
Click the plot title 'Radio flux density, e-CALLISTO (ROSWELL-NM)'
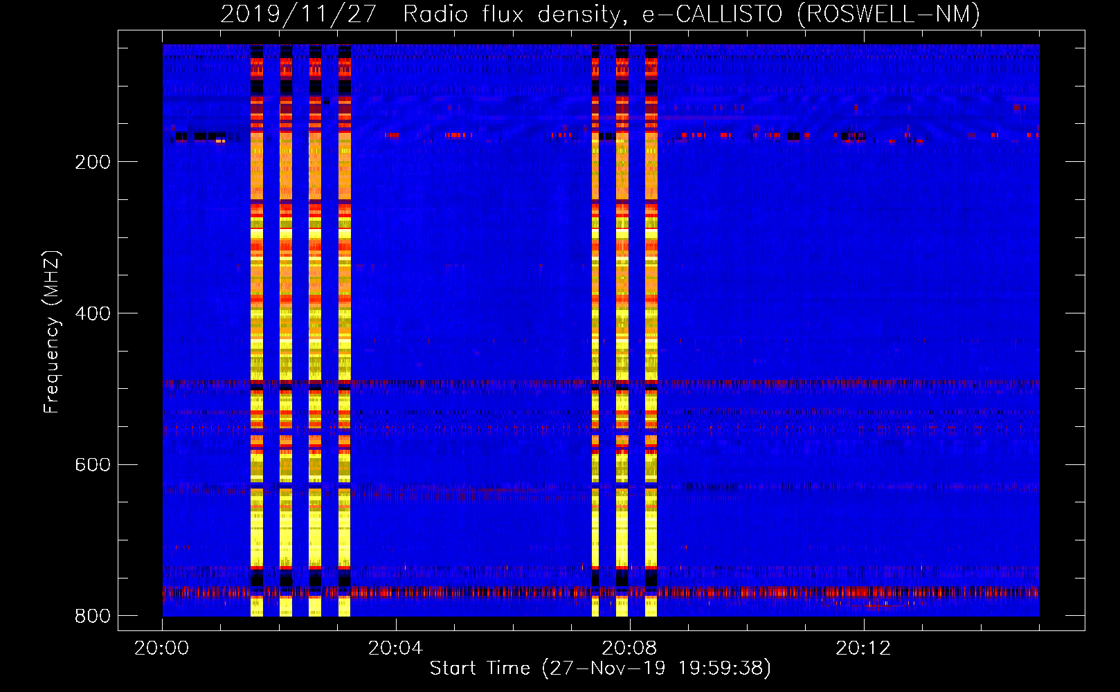click(x=692, y=14)
